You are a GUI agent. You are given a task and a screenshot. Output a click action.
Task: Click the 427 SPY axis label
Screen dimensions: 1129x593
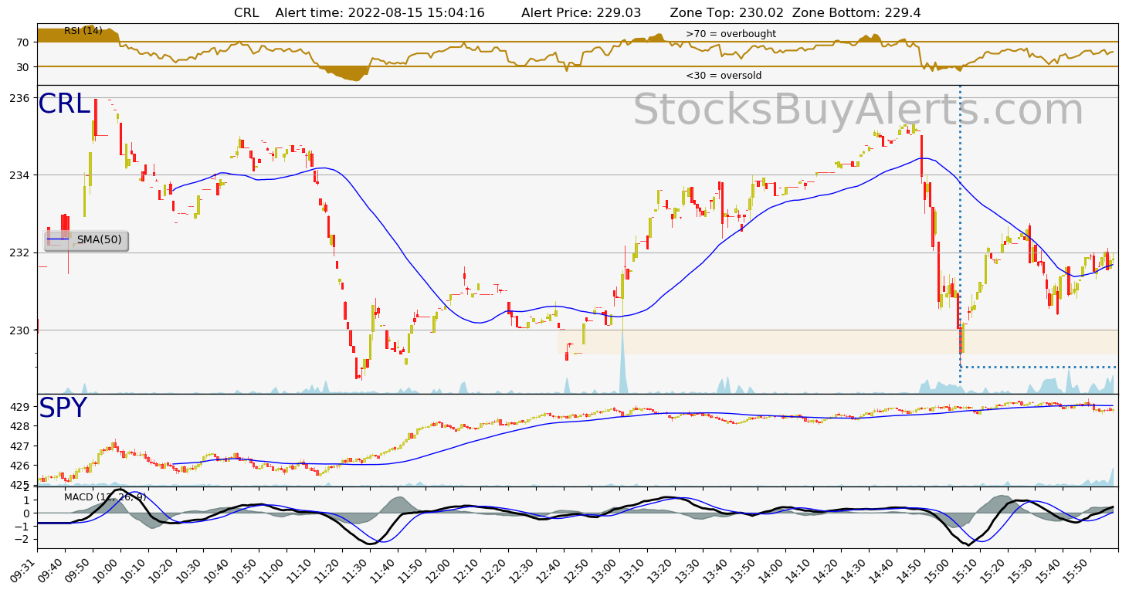coord(21,446)
